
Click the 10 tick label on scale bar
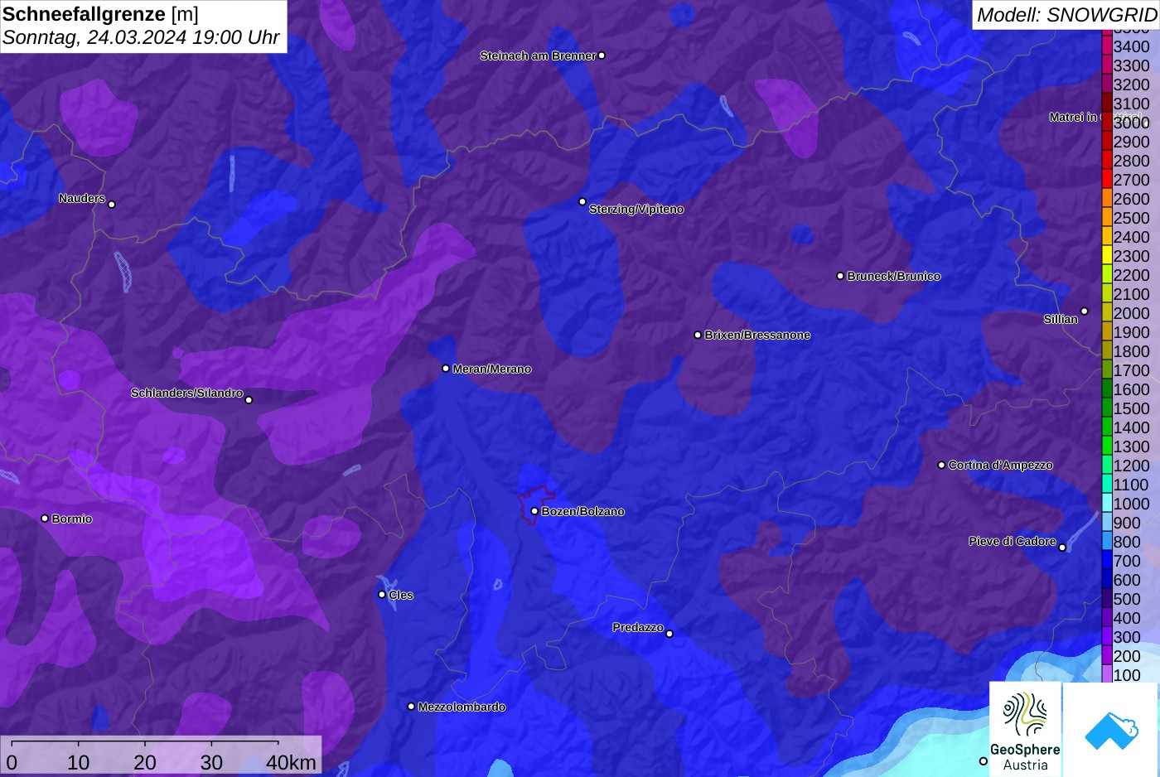point(78,763)
